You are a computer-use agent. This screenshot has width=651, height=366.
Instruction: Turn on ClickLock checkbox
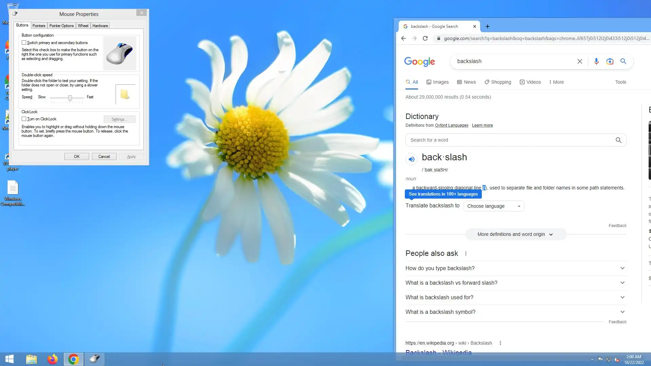point(24,119)
